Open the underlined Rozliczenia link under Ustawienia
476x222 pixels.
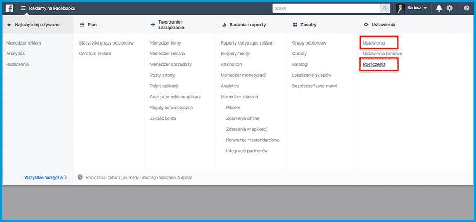point(374,64)
